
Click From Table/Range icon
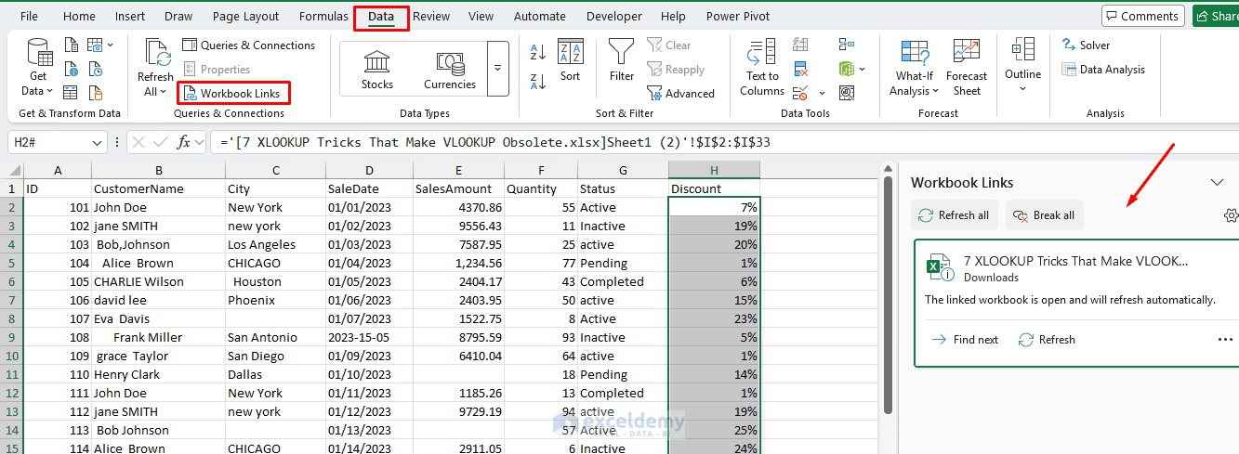tap(72, 92)
